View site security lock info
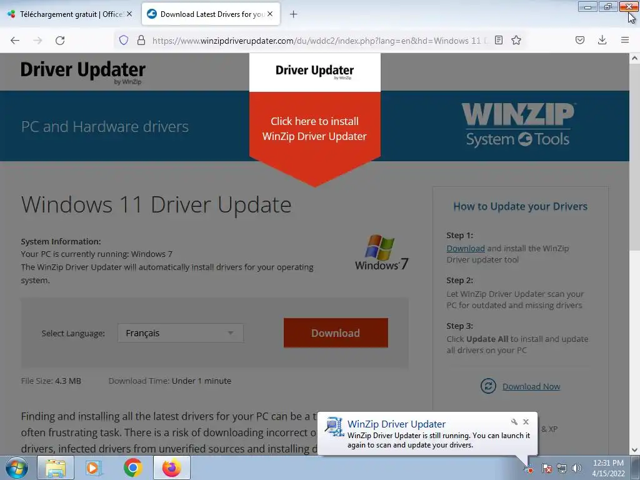Screen dimensions: 640x480 click(x=141, y=40)
